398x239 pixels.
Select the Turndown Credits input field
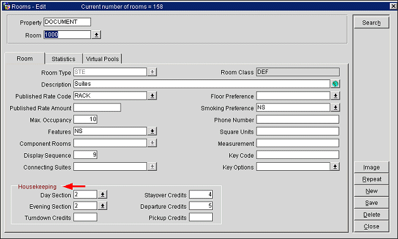pyautogui.click(x=85, y=217)
